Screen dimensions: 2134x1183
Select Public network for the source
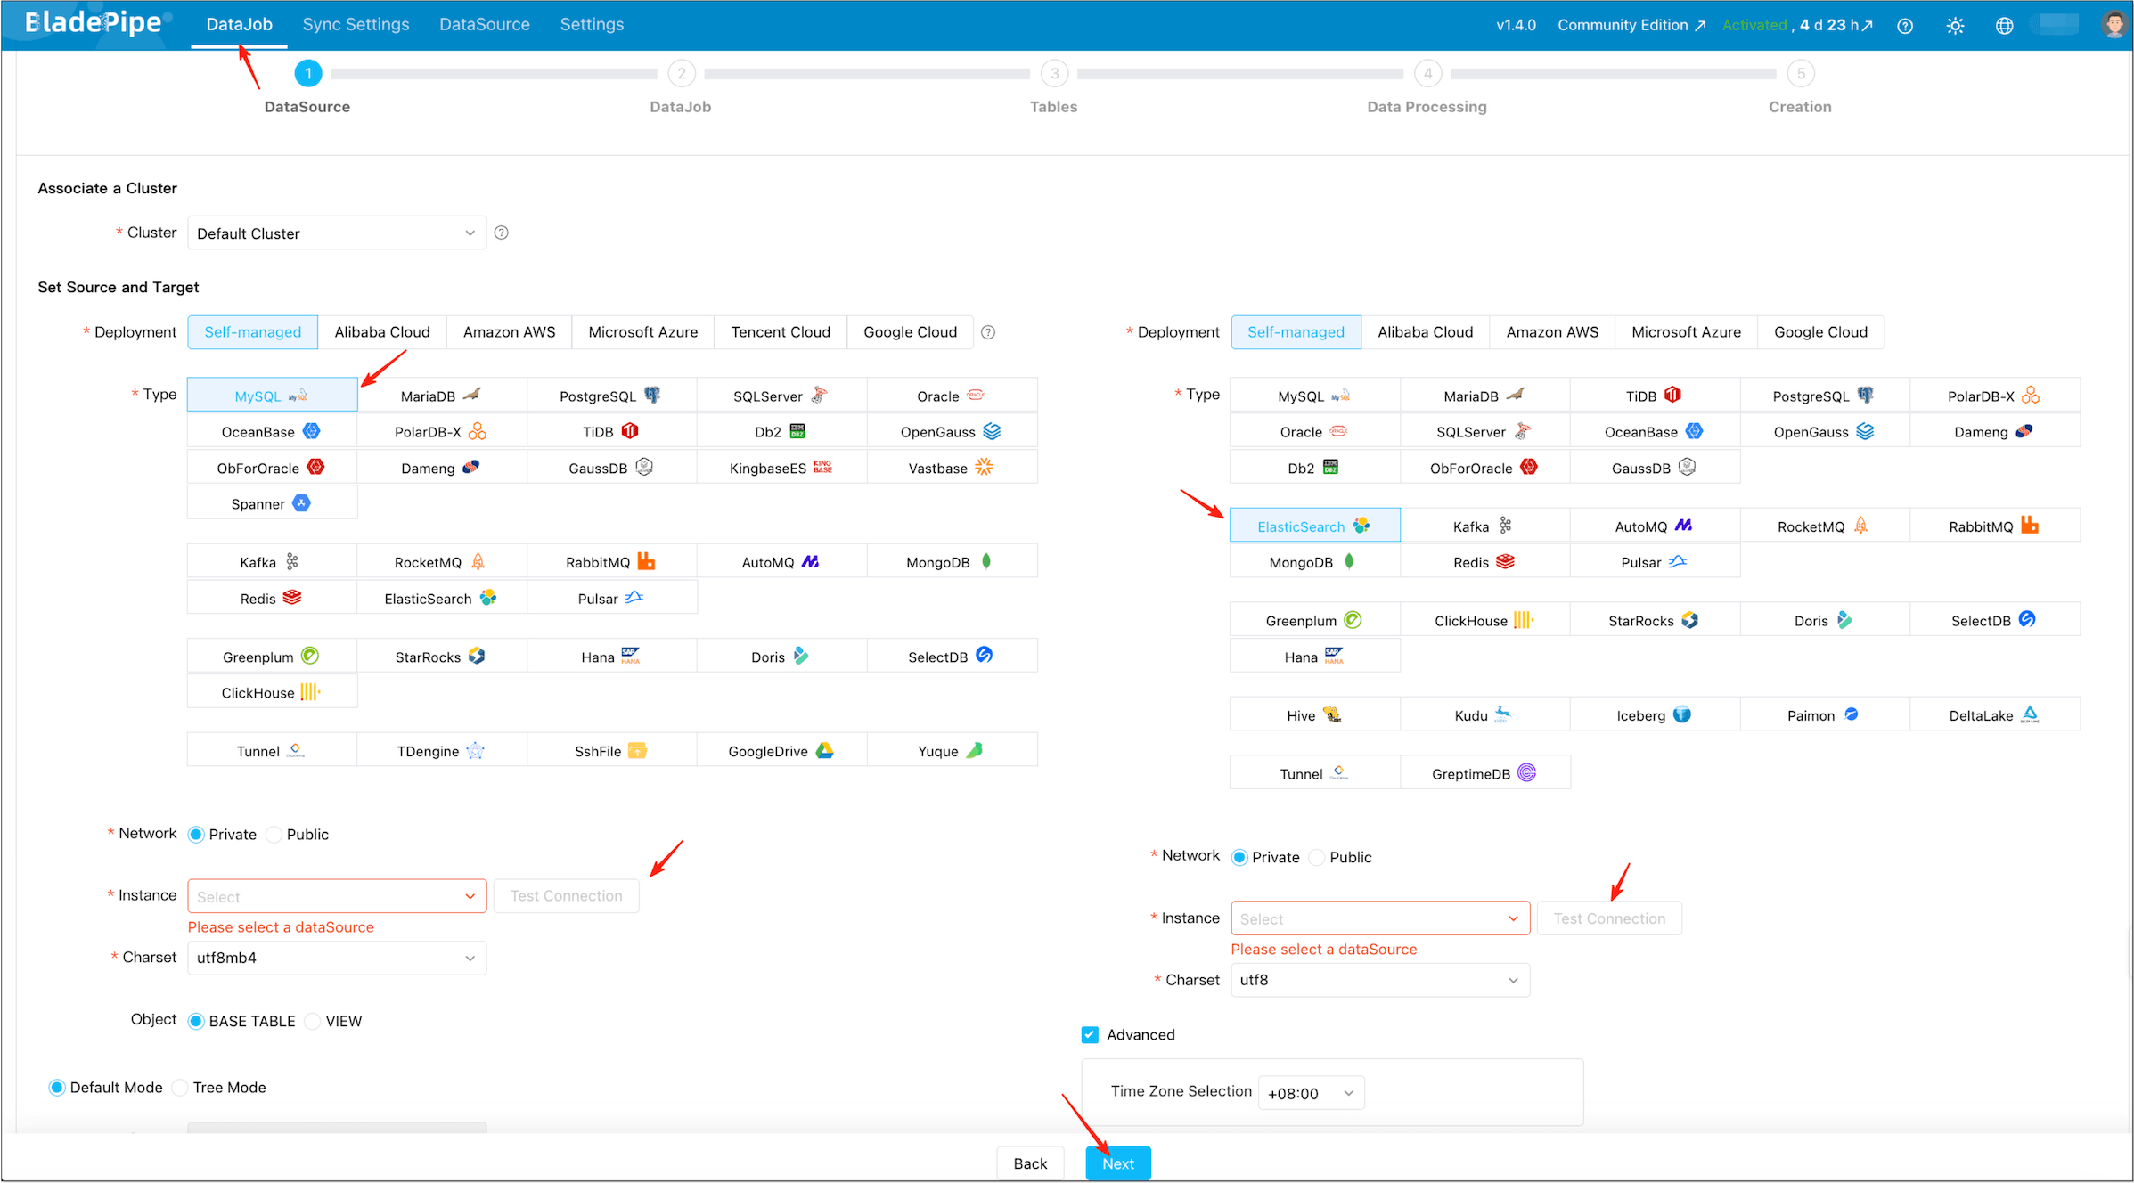[x=274, y=834]
